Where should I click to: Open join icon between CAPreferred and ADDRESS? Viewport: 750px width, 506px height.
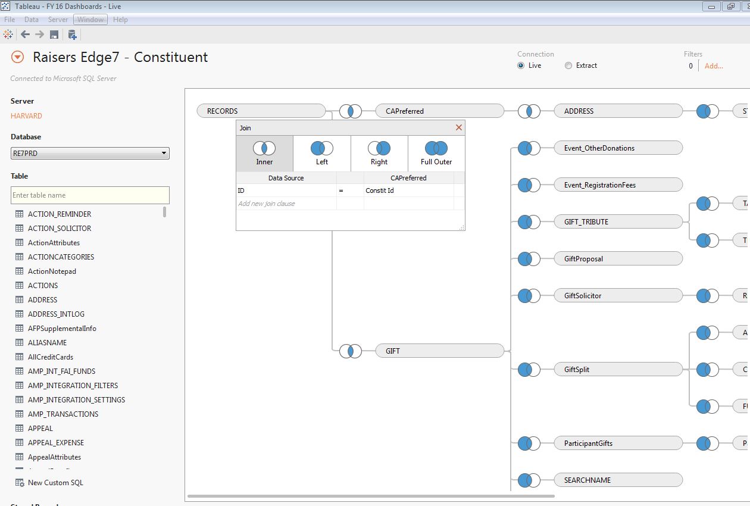click(529, 111)
